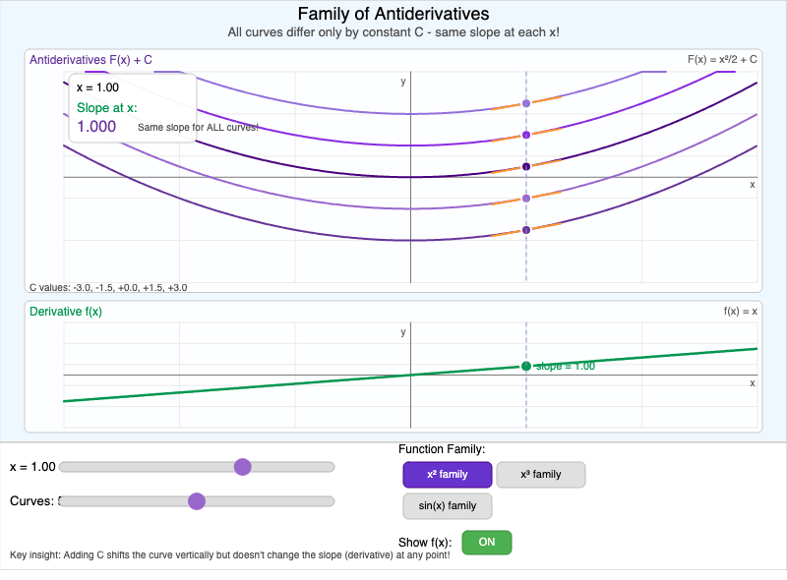Click the Curves slider handle

[197, 501]
